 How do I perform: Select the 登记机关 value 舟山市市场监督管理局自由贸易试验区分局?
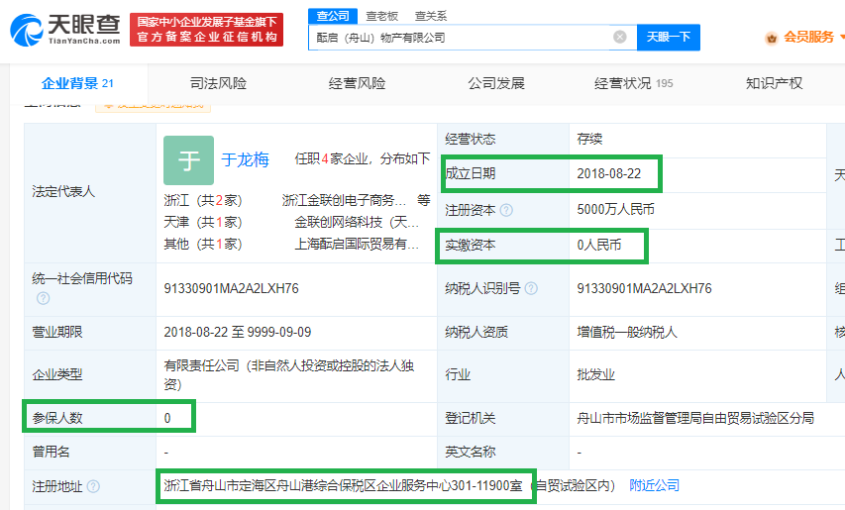point(695,418)
